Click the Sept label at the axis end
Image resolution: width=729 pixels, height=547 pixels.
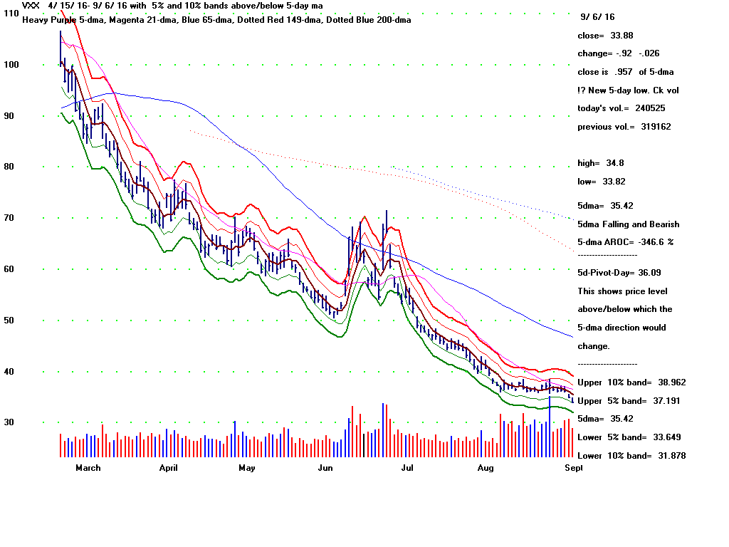click(x=574, y=468)
